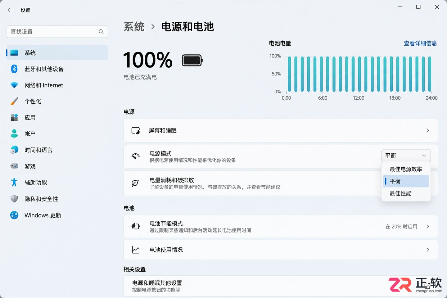Open 电池使用情况 via its chevron
This screenshot has width=447, height=298.
(428, 250)
